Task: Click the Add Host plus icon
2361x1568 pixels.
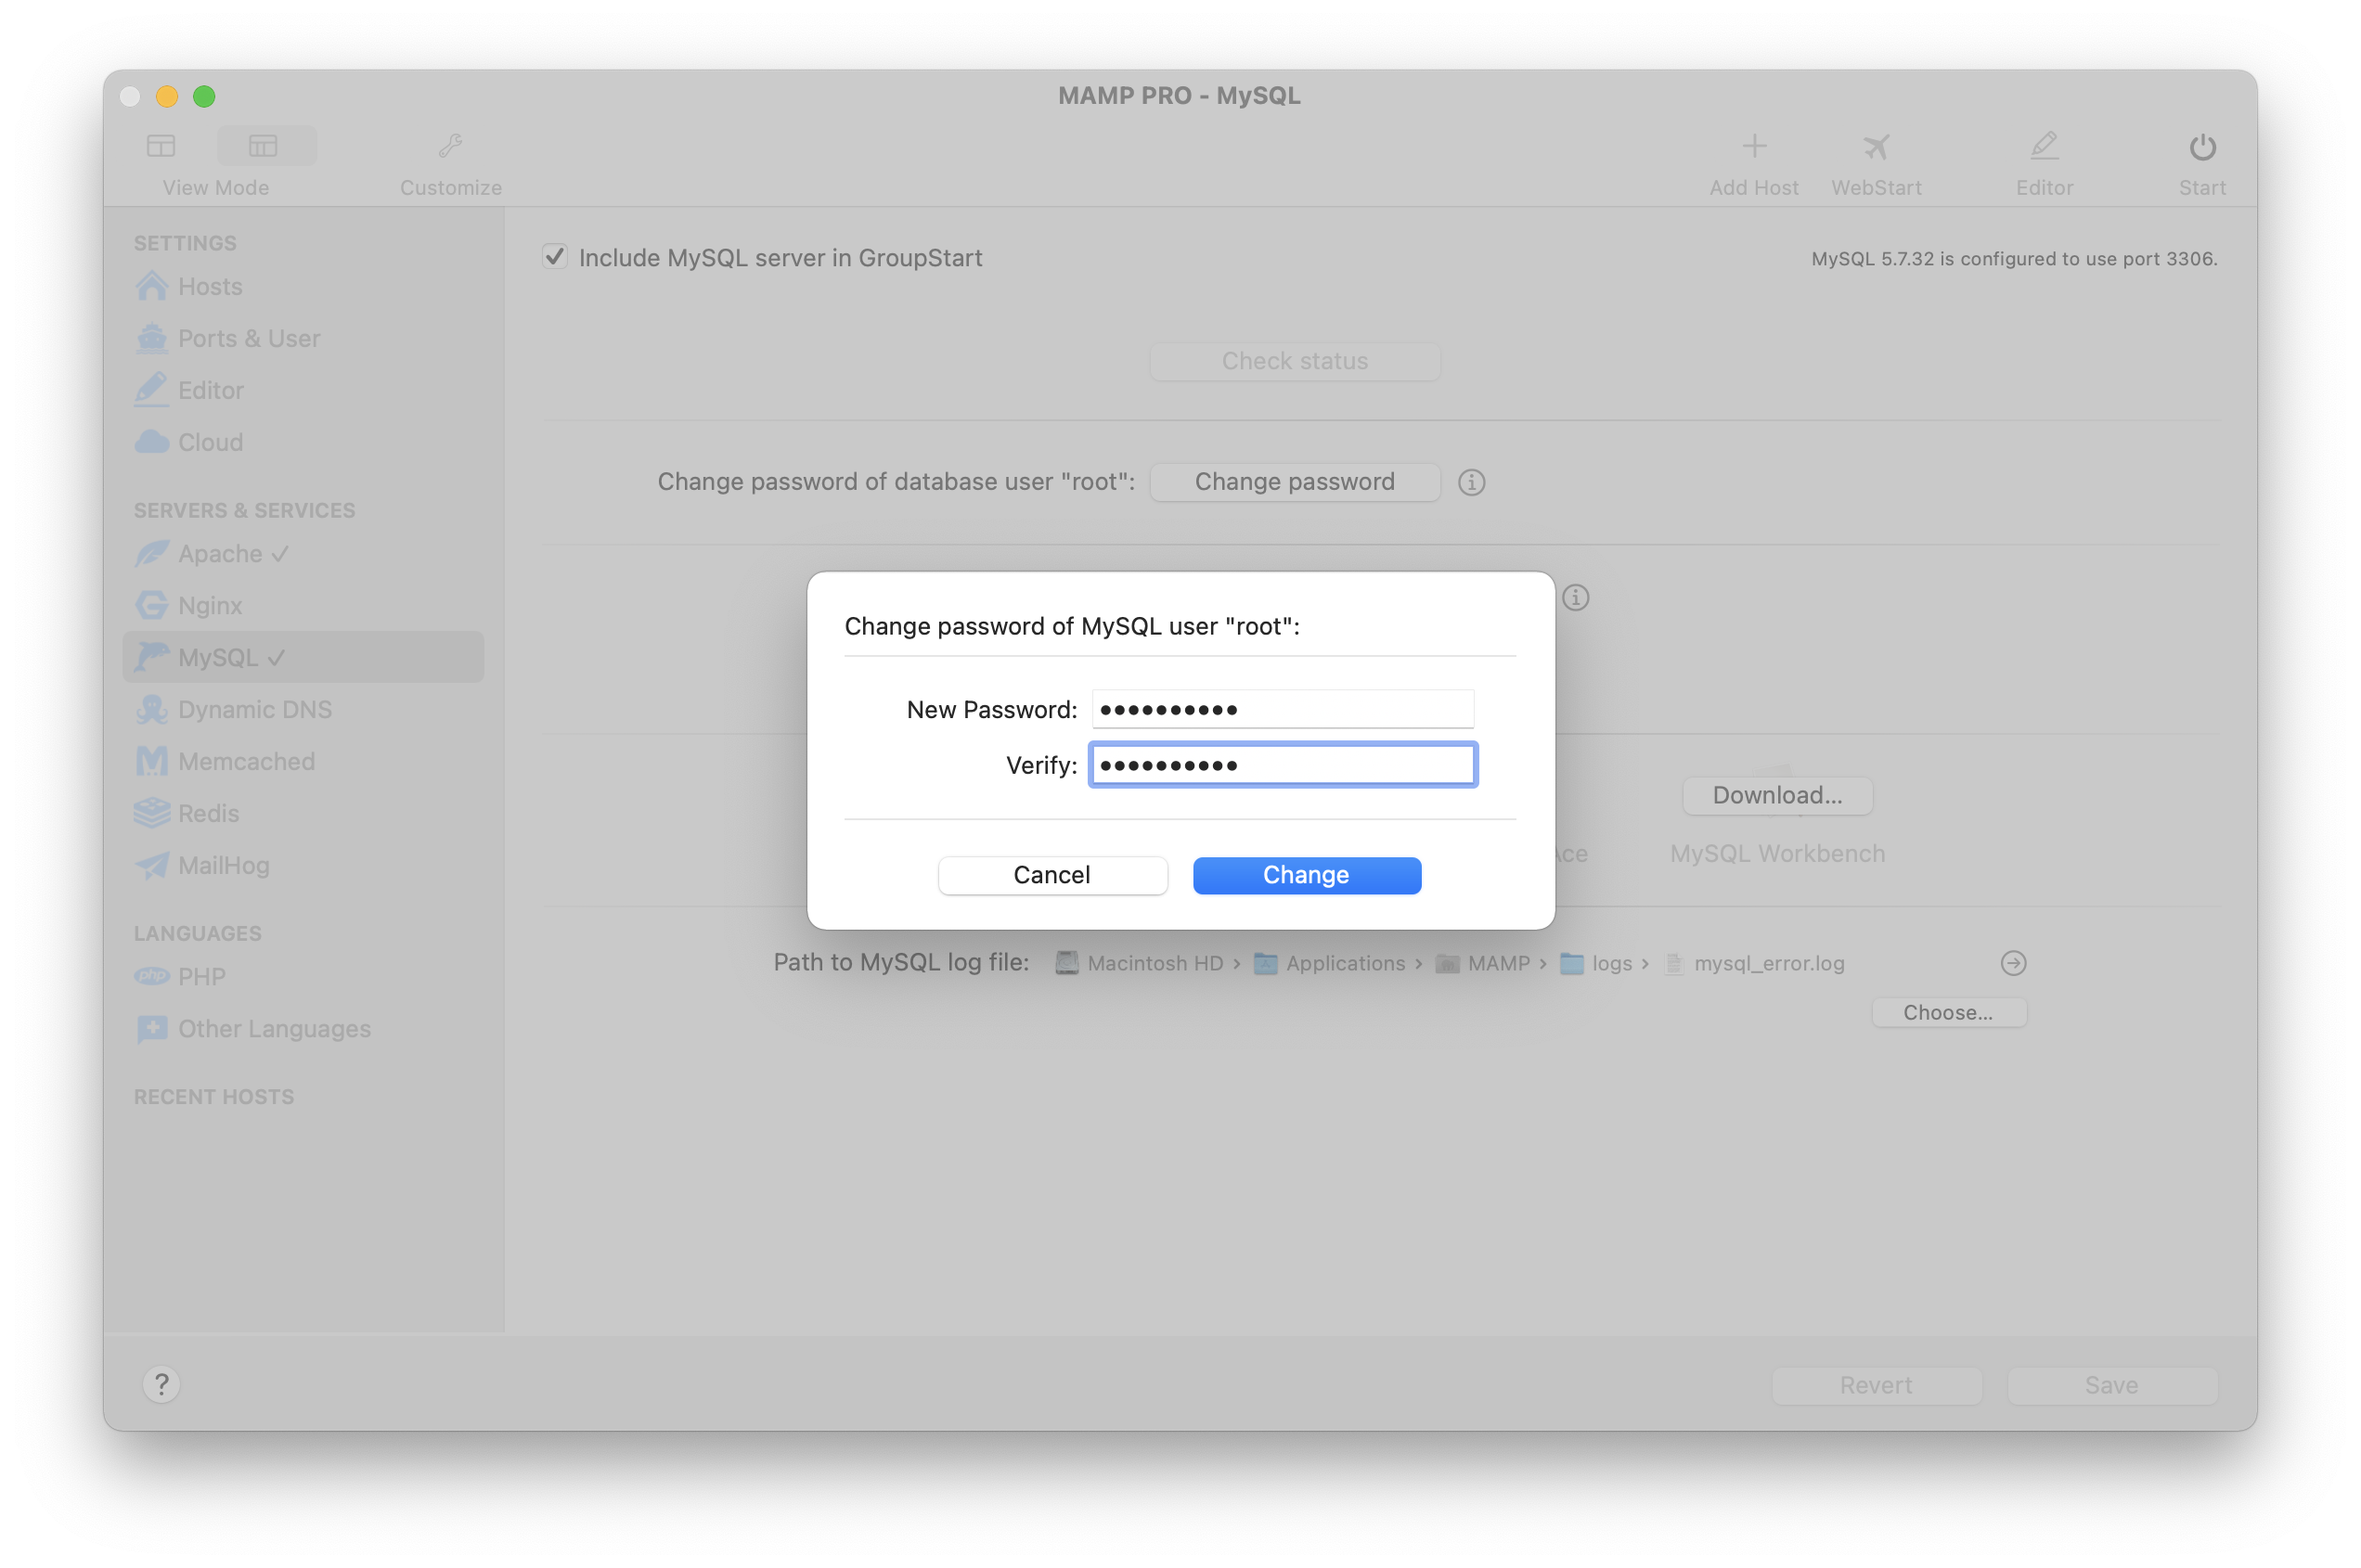Action: [1753, 146]
